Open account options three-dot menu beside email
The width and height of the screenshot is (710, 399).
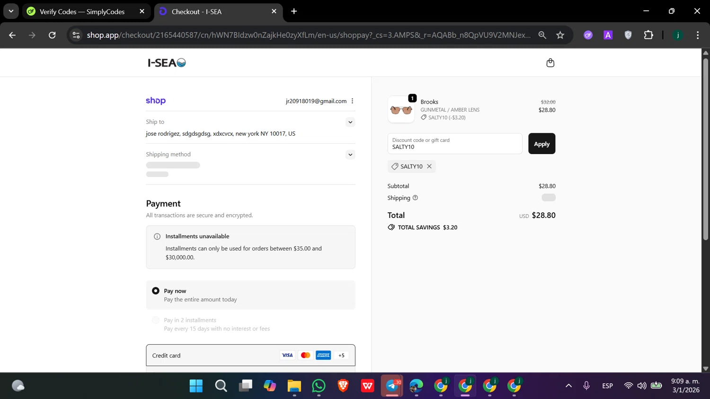click(352, 101)
